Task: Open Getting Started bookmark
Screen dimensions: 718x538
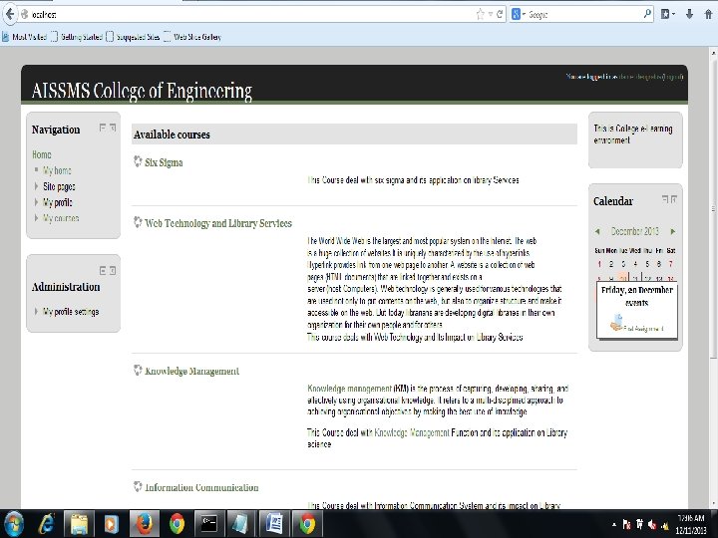Action: [x=77, y=37]
